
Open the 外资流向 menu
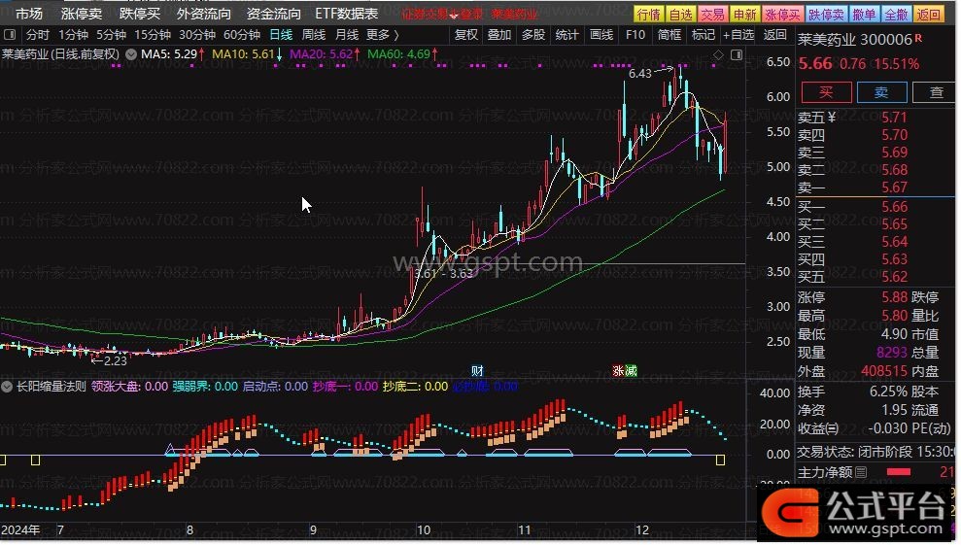203,14
